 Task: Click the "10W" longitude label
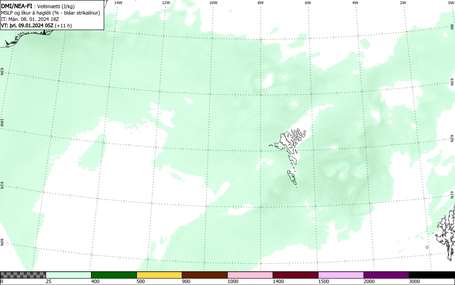(213, 3)
